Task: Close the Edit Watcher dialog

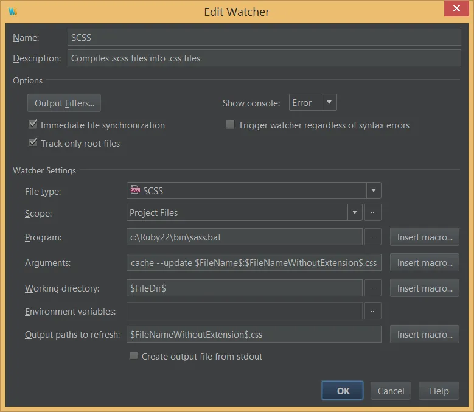Action: click(456, 9)
